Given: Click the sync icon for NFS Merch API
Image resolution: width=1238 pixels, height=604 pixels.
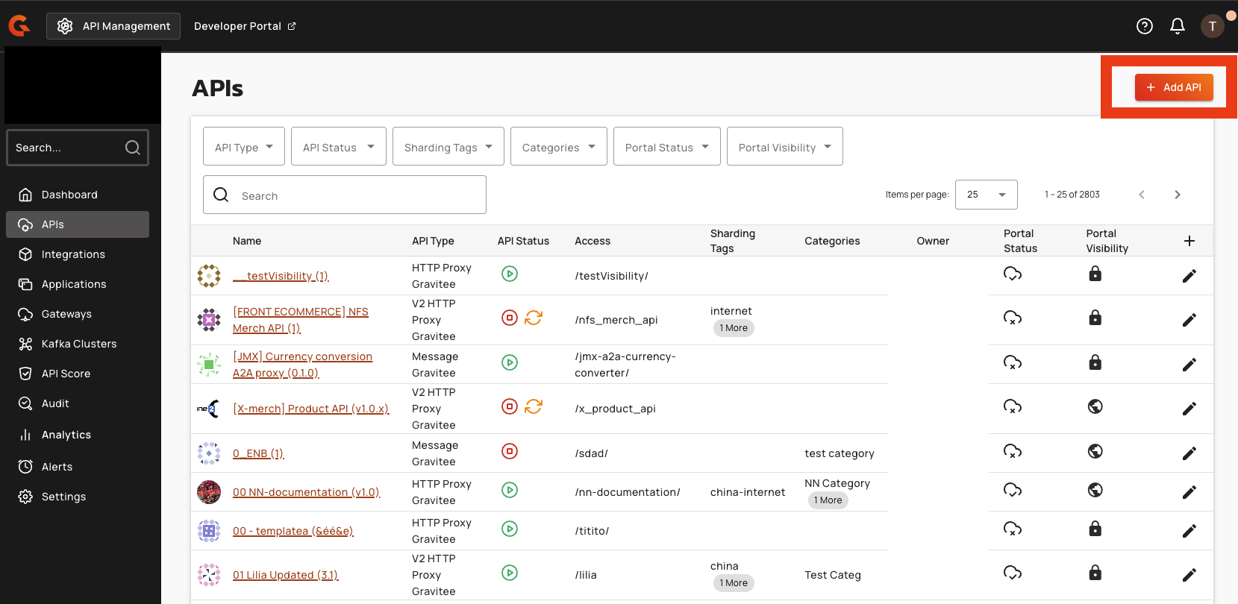Looking at the screenshot, I should pos(534,318).
